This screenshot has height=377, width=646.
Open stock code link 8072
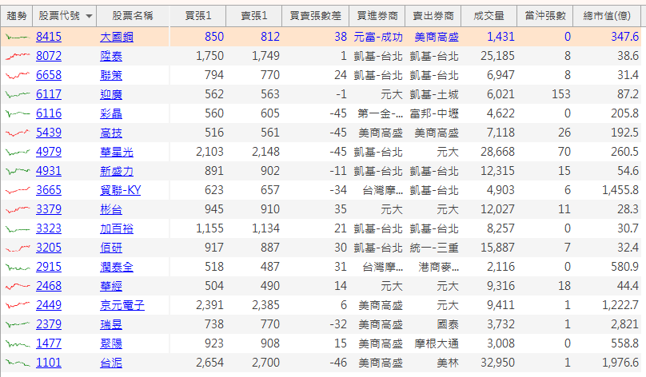49,56
